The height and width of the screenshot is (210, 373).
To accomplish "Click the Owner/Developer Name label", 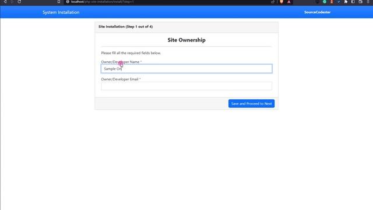I will click(x=121, y=62).
